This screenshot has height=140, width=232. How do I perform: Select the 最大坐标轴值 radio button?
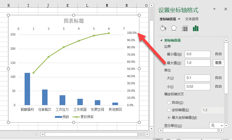(169, 118)
